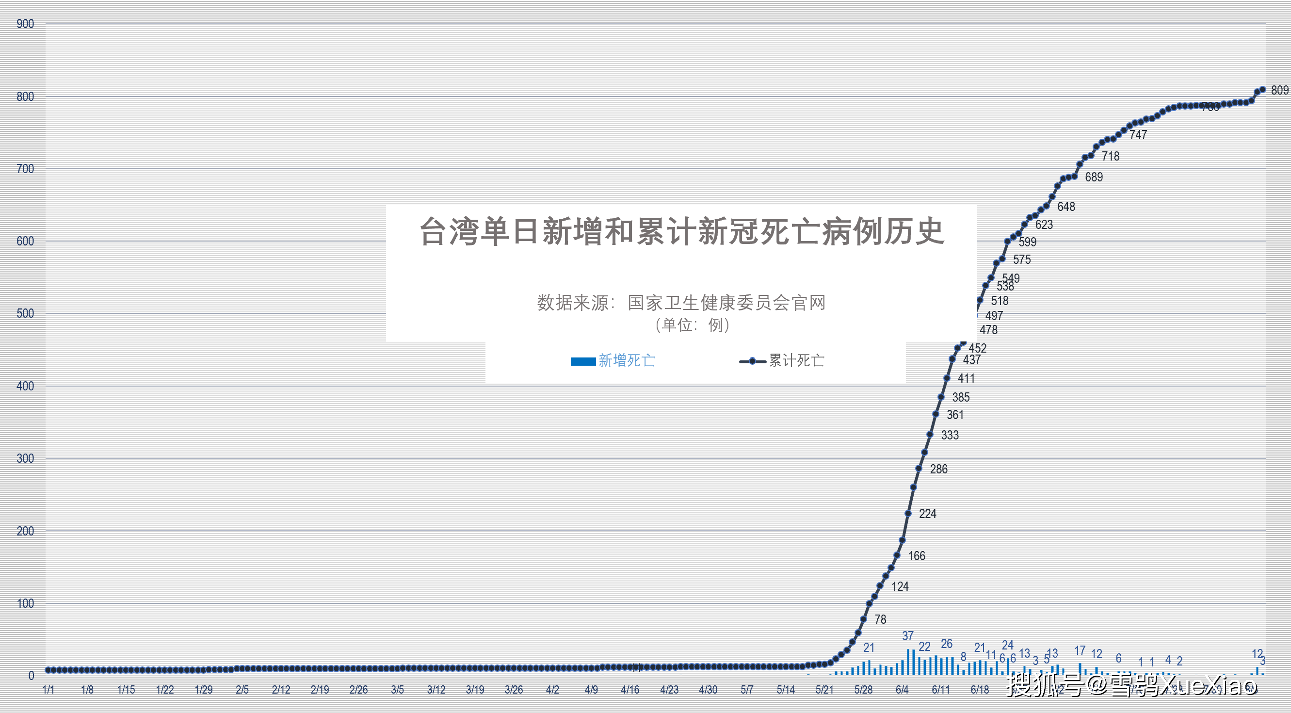Click the 5/28 x-axis date label
Viewport: 1291px width, 713px height.
pyautogui.click(x=864, y=690)
